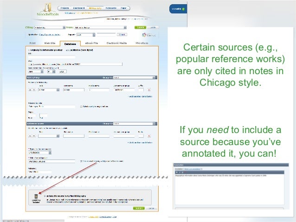Click the article contributor suffix field
296x222 pixels.
(141, 90)
